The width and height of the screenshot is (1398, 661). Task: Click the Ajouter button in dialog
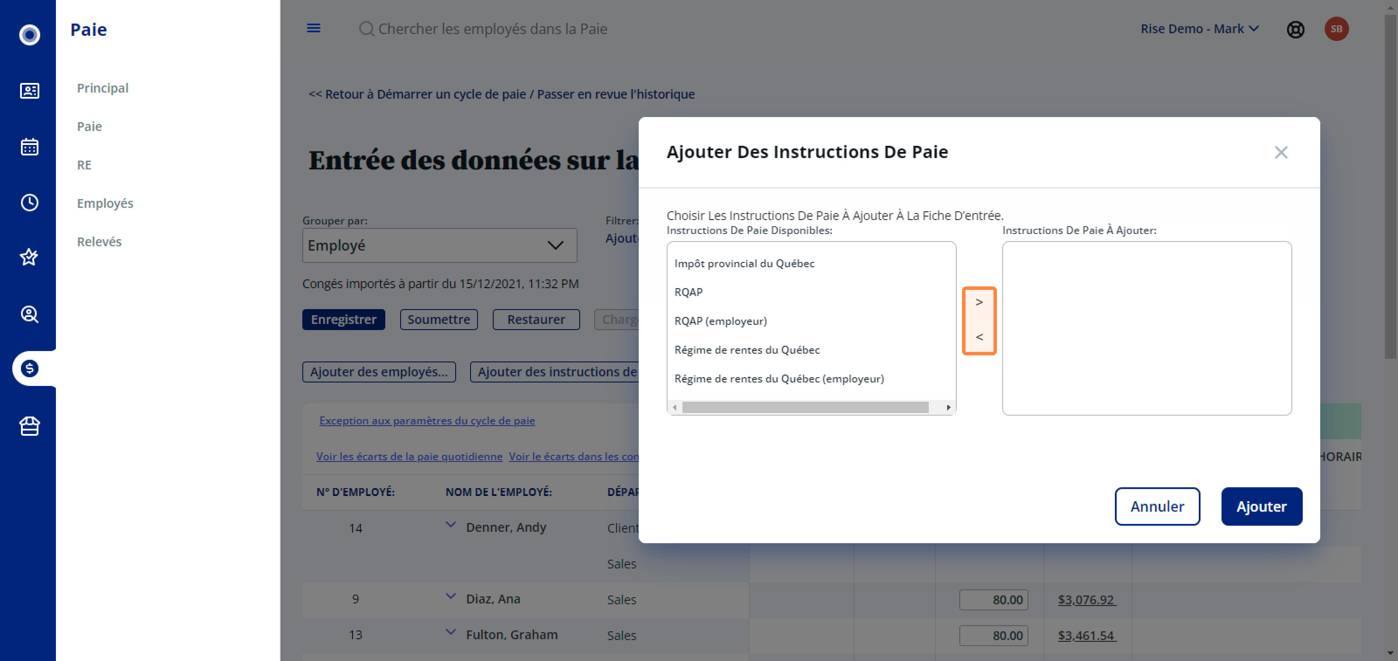click(1261, 506)
